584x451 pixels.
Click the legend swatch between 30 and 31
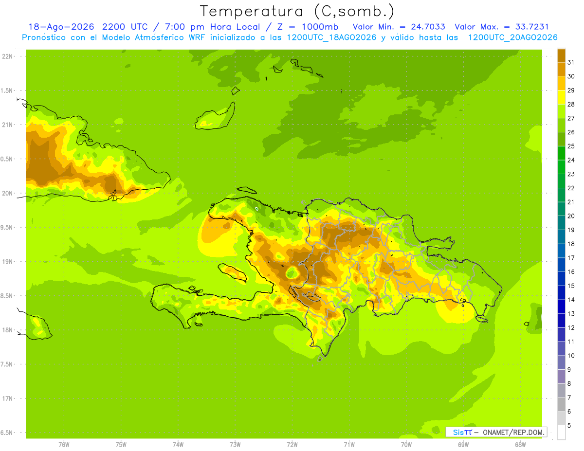point(561,69)
